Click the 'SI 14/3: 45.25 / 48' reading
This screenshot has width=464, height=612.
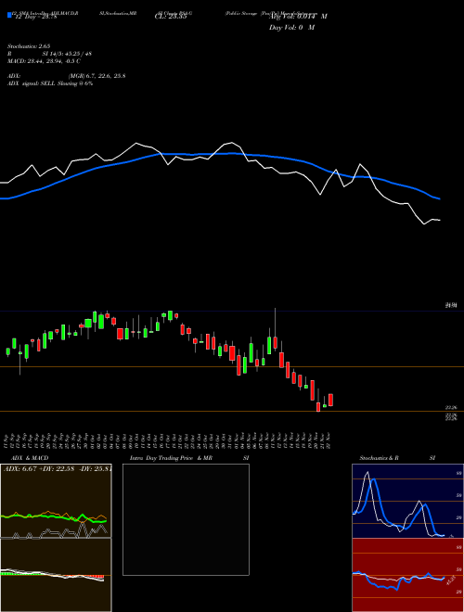67,54
